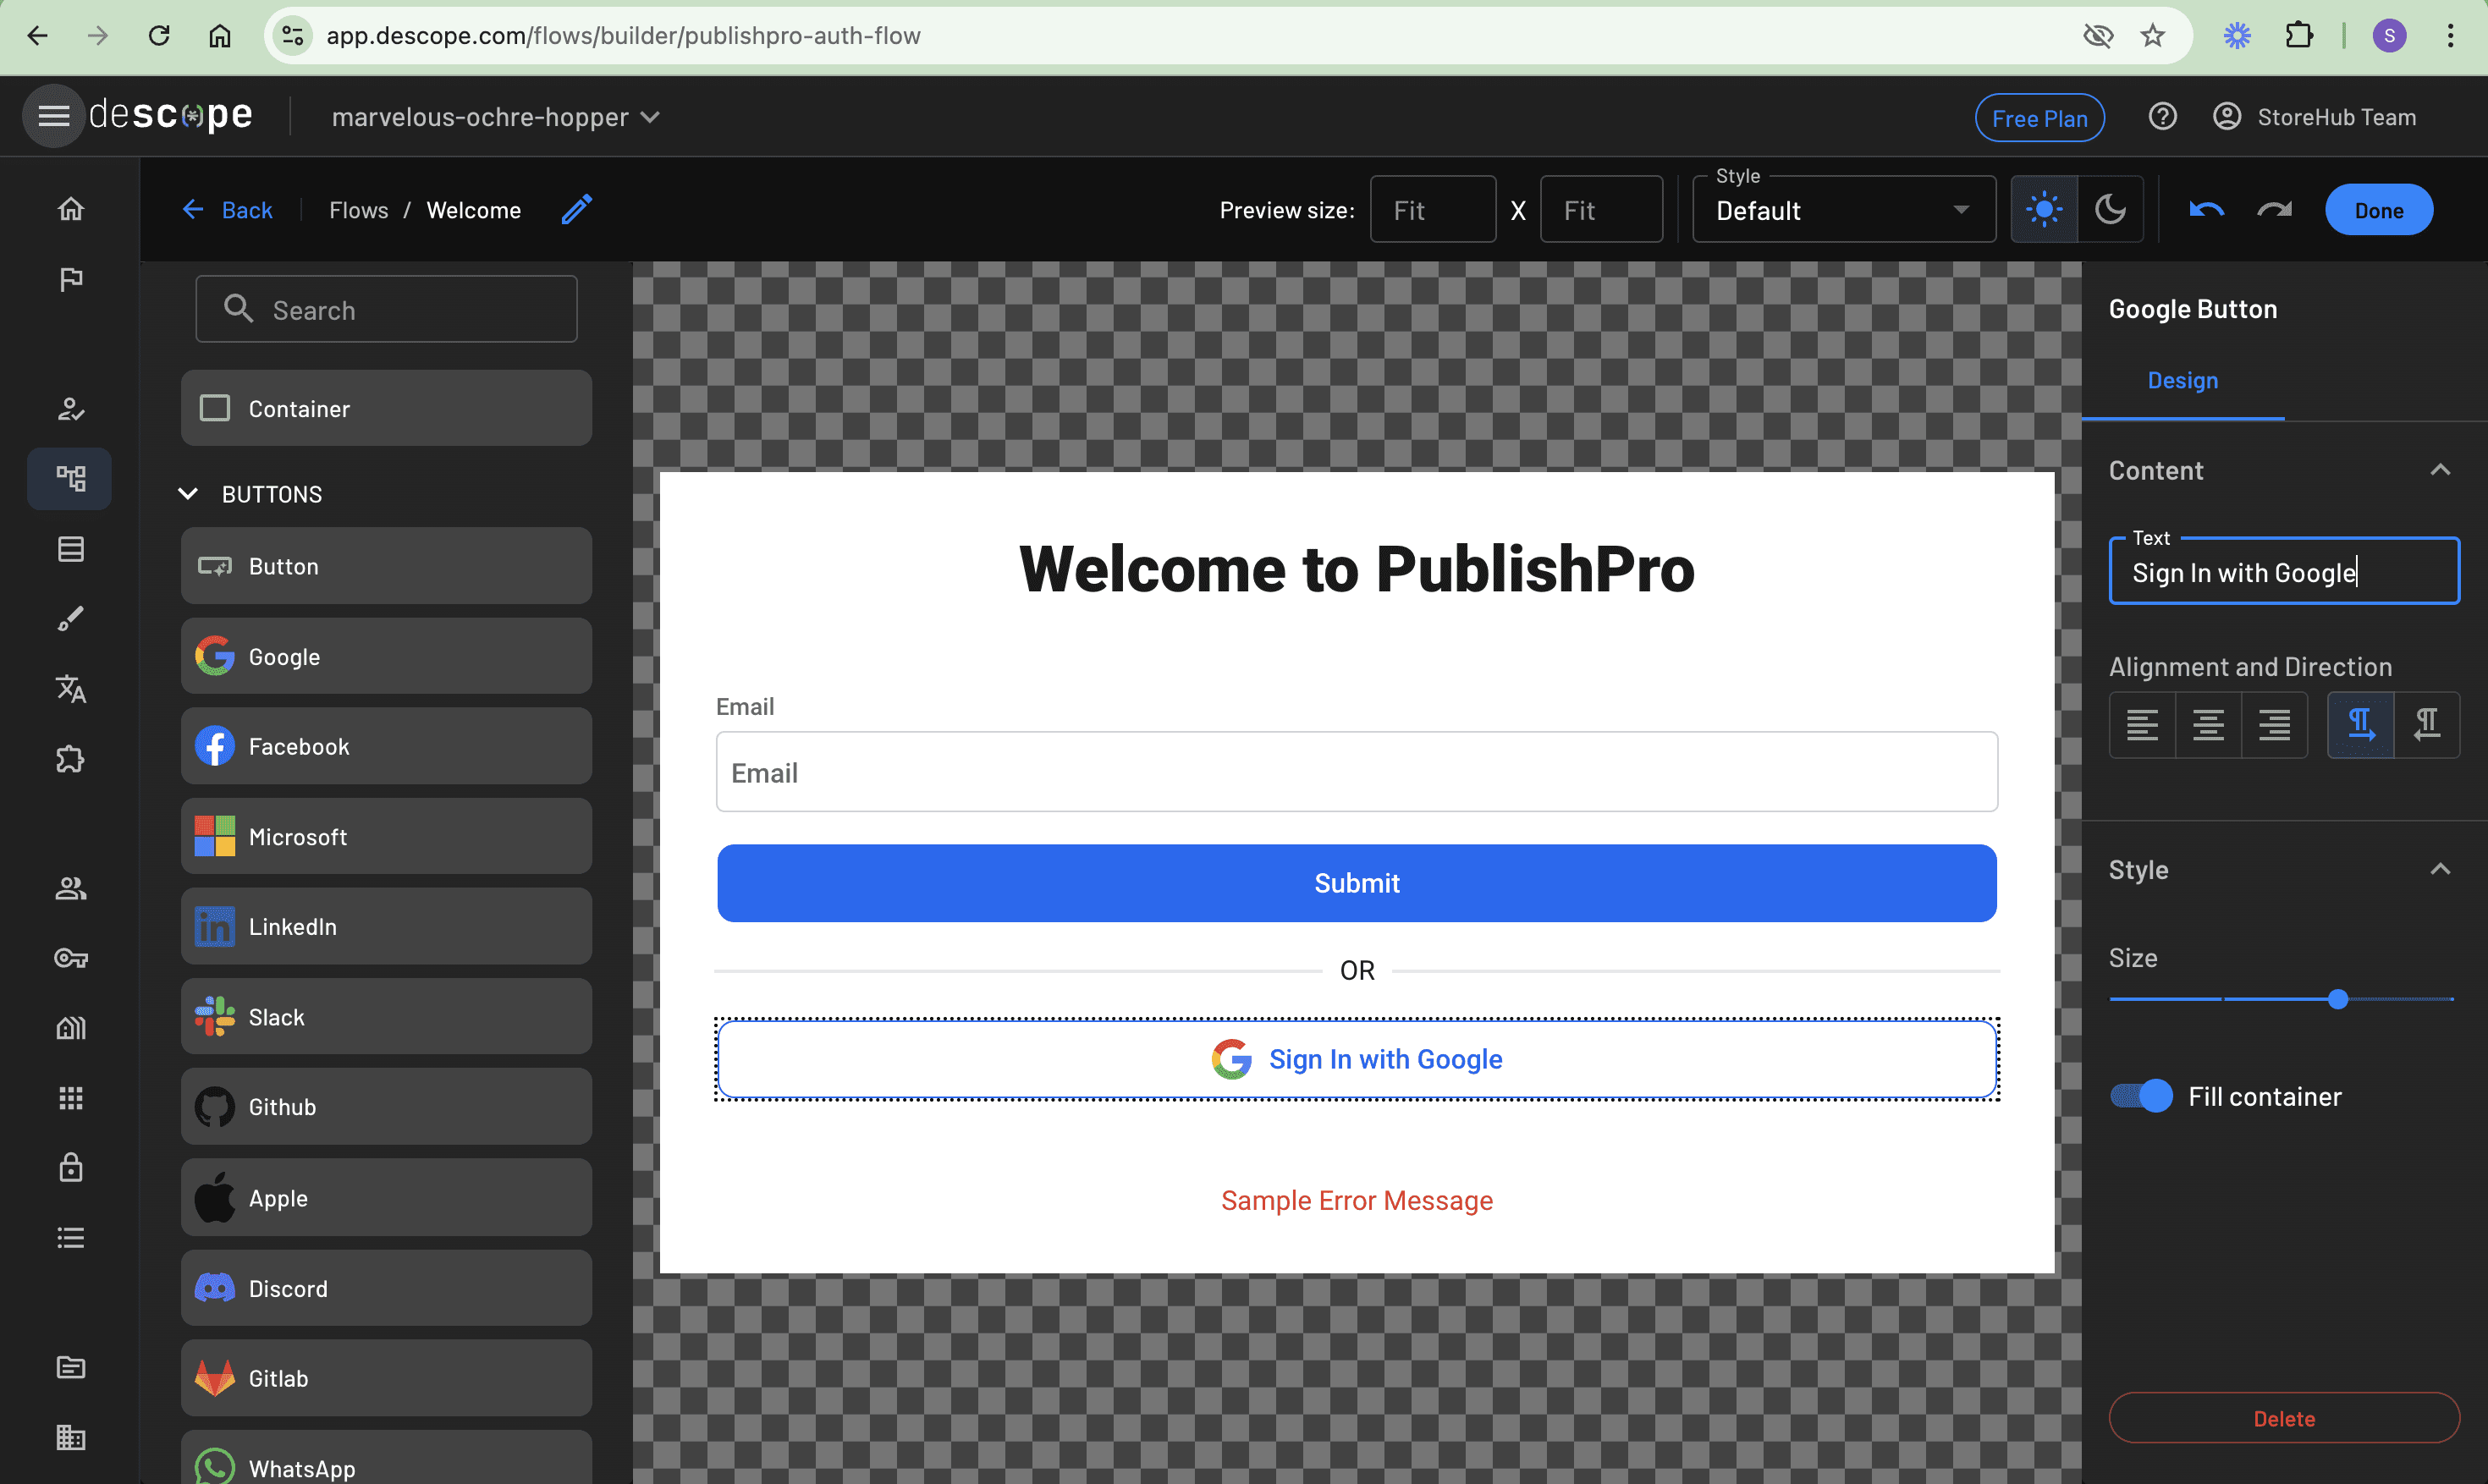Click the pencil edit icon beside Welcome
This screenshot has width=2488, height=1484.
577,209
